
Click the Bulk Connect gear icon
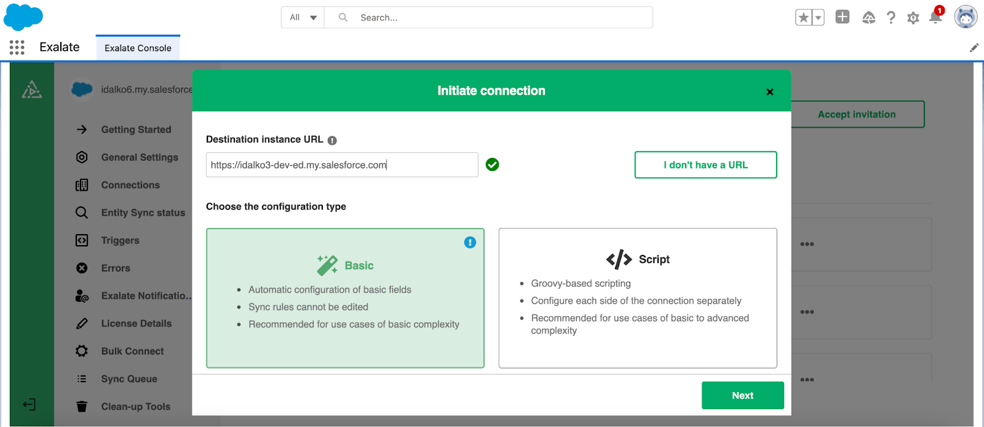coord(82,351)
